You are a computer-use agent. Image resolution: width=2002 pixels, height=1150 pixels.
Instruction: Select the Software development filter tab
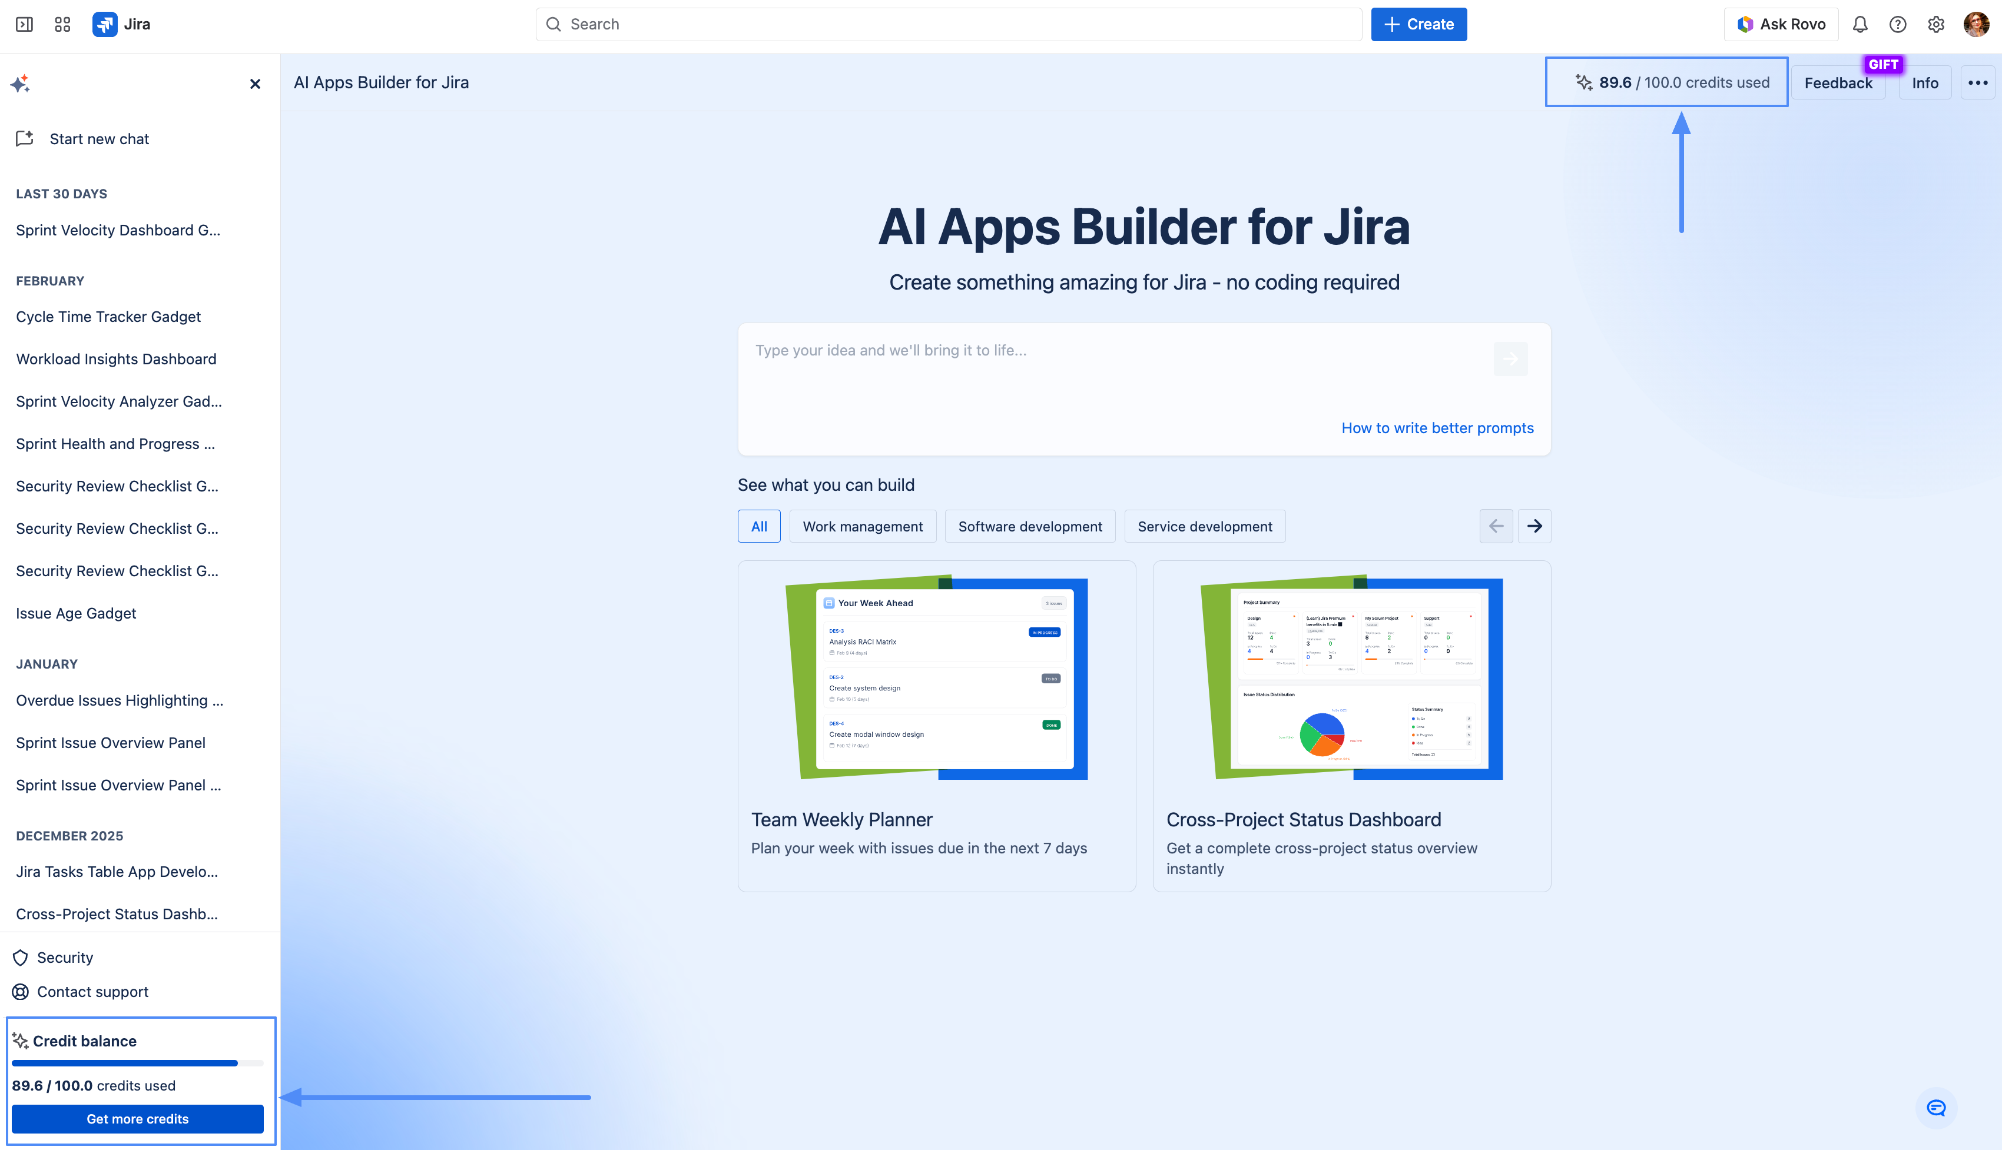click(1029, 526)
